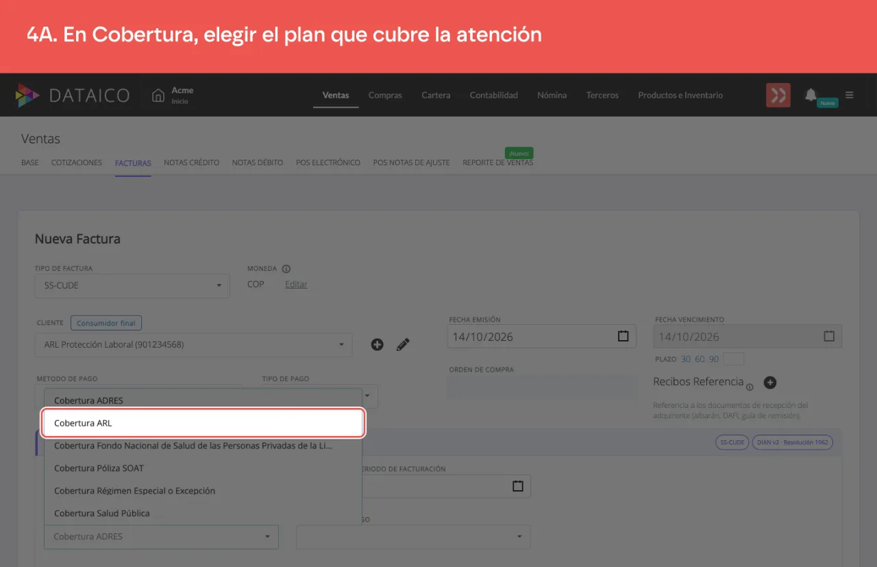Open the Acme home icon
This screenshot has height=567, width=877.
pyautogui.click(x=158, y=95)
